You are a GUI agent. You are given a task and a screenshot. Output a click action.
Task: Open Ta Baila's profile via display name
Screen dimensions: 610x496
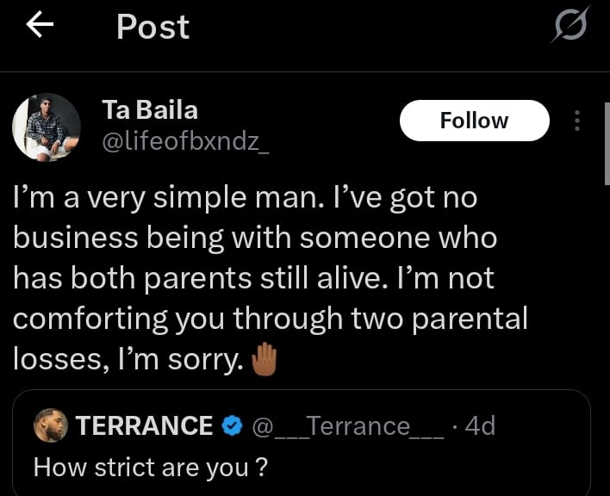tap(149, 110)
